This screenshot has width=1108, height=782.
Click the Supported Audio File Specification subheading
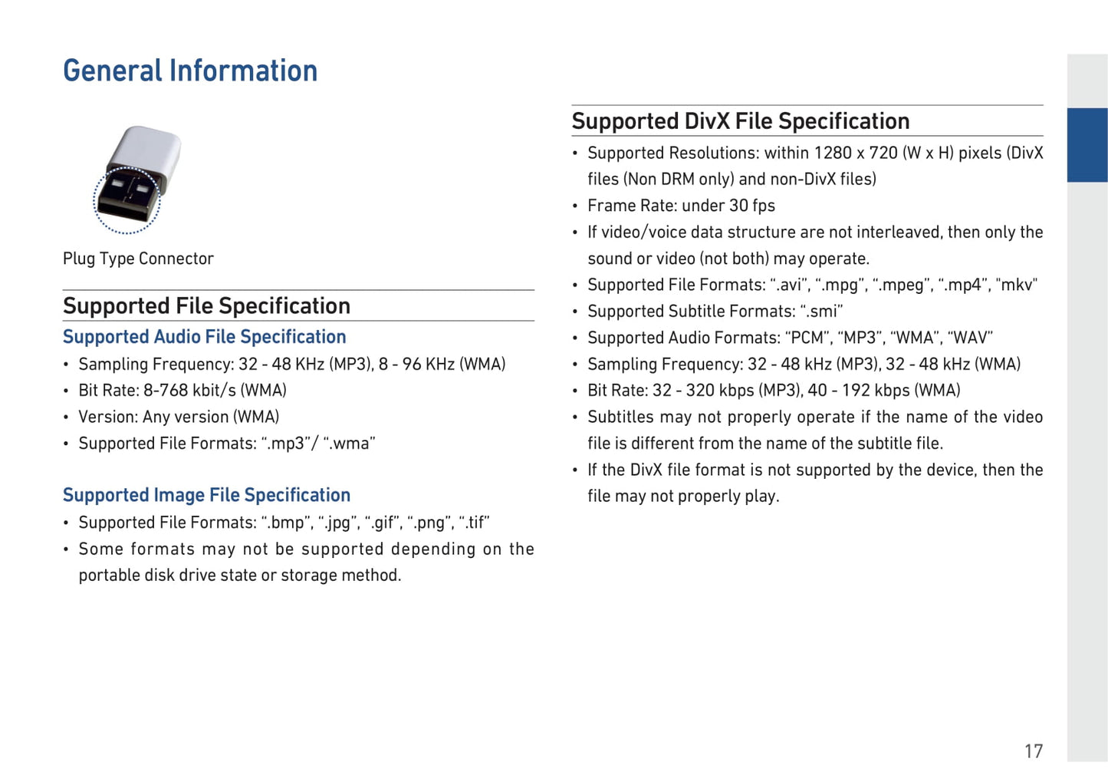[204, 337]
